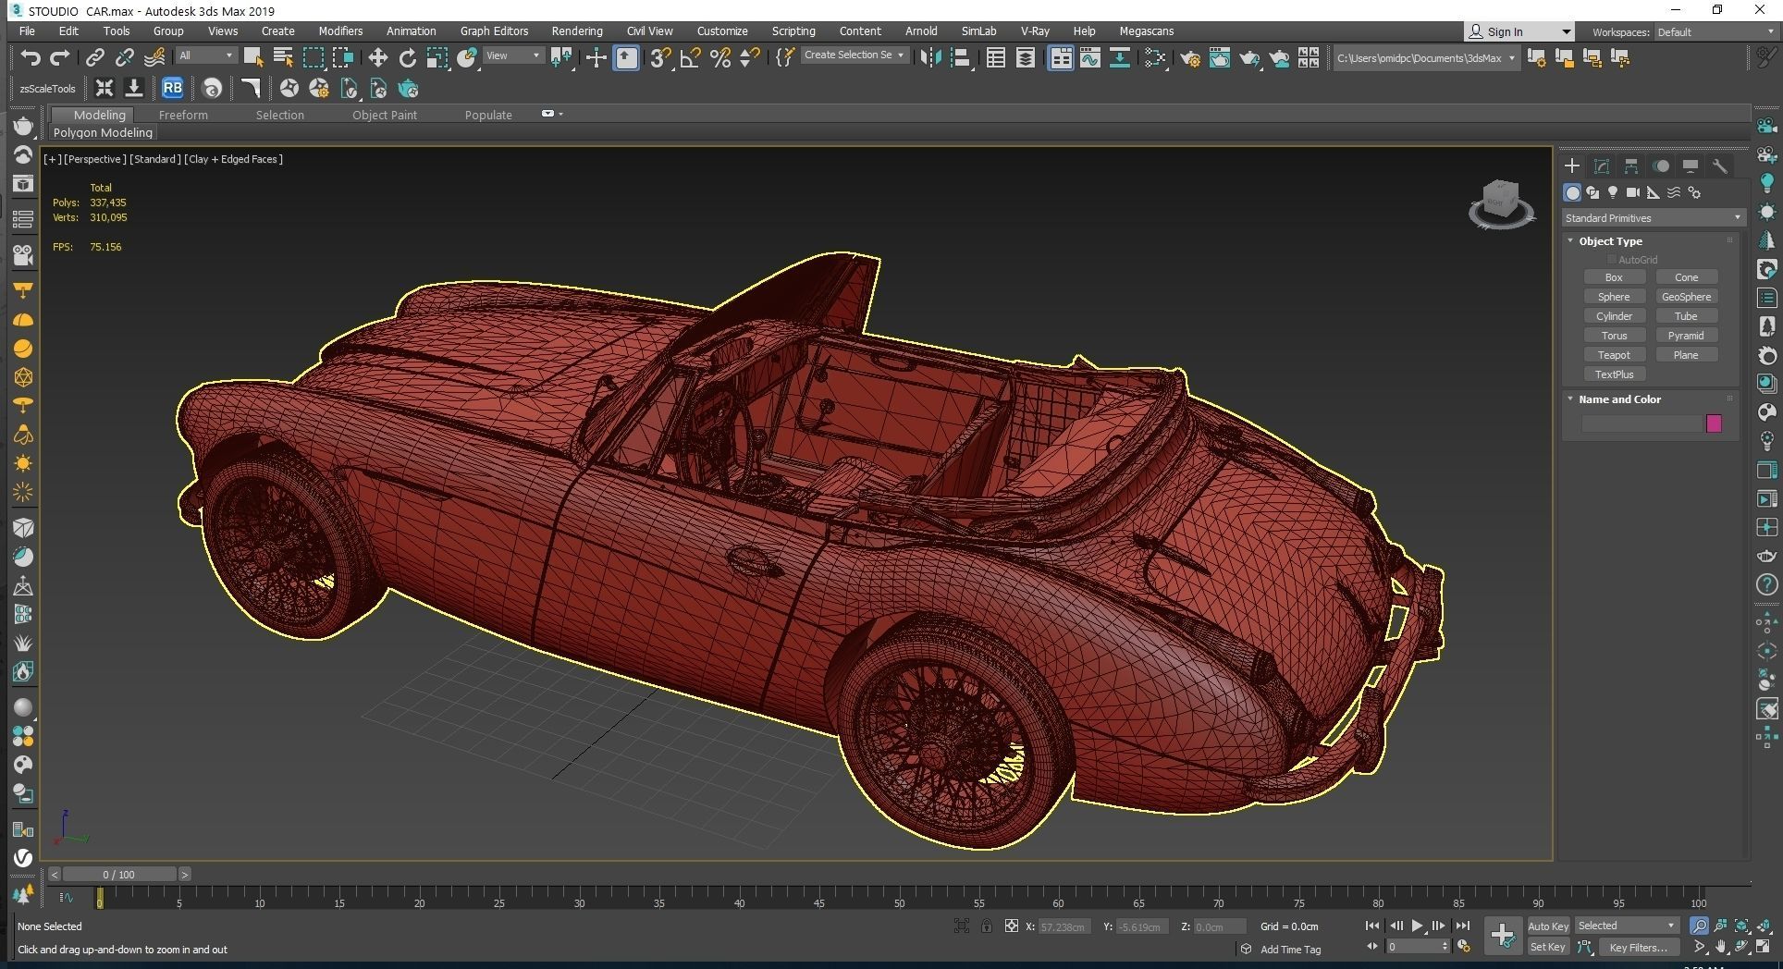Open the project path dropdown
The image size is (1783, 969).
(1426, 57)
